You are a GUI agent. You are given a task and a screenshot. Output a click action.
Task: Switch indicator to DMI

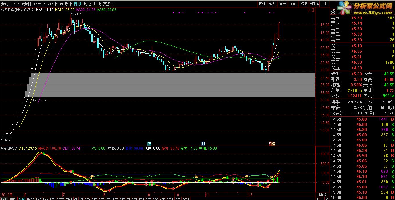[x=38, y=198]
